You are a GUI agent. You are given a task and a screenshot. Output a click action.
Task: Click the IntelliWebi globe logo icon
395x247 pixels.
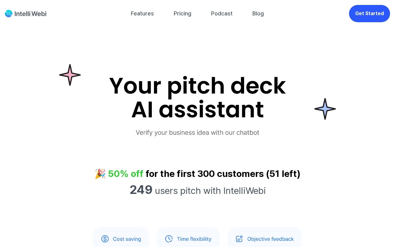(x=9, y=14)
